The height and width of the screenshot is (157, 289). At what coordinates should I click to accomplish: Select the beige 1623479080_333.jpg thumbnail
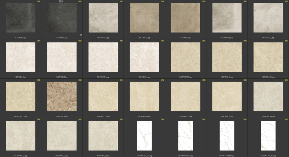[x=186, y=57]
